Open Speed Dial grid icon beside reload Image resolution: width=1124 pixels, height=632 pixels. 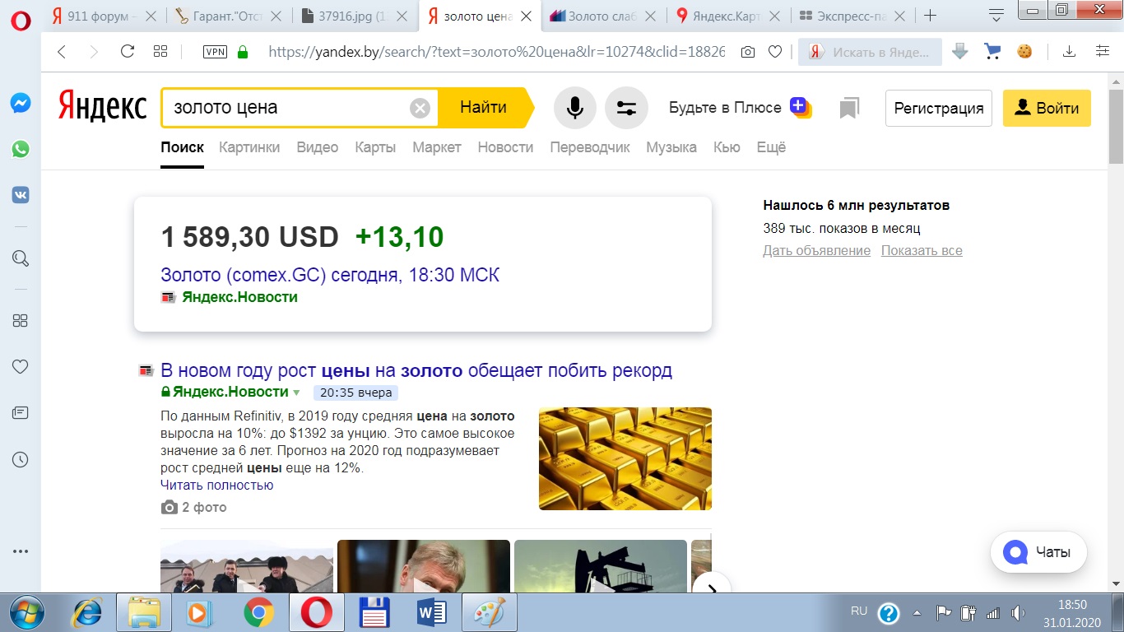(x=160, y=52)
